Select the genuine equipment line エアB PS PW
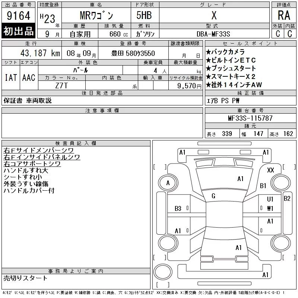 point(223,101)
